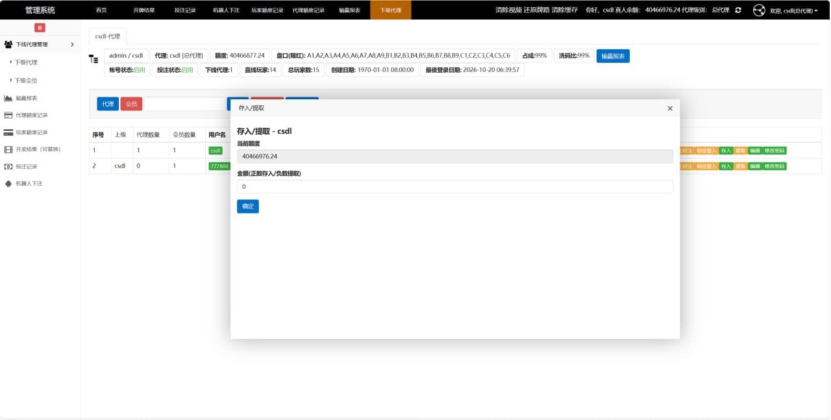Open 下级会员 in the sidebar tree

[26, 80]
